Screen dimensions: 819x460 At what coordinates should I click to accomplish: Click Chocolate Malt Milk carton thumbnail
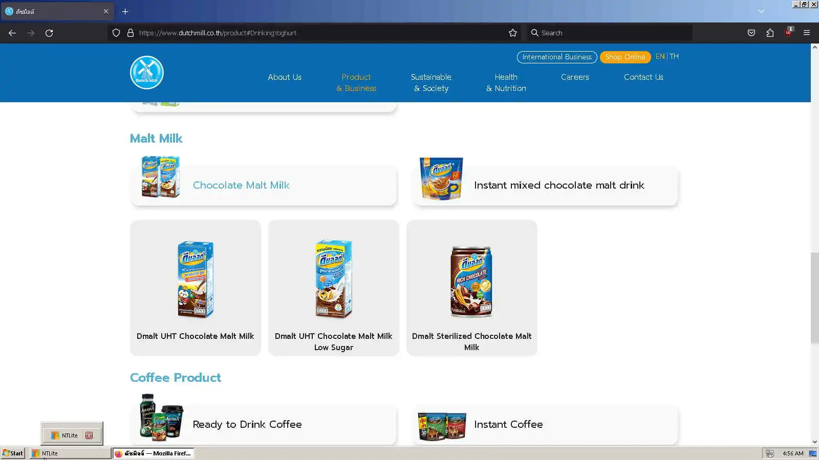tap(161, 177)
